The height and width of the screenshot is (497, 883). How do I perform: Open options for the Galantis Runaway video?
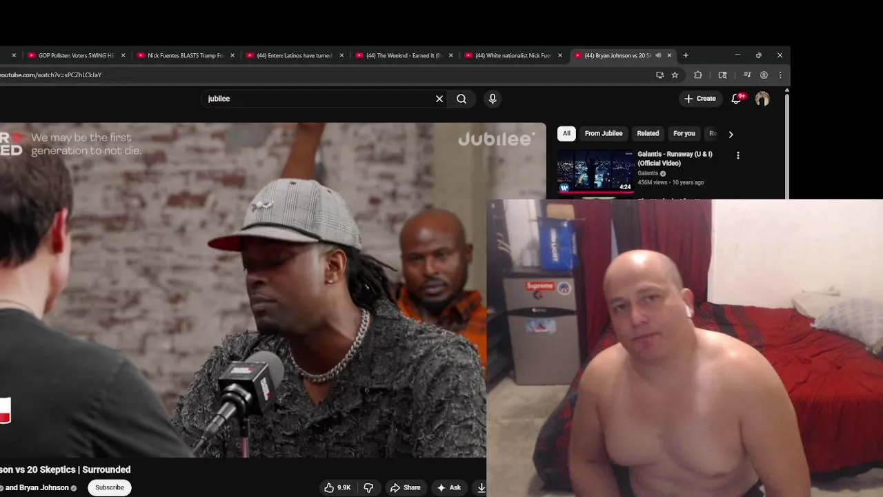[x=738, y=155]
